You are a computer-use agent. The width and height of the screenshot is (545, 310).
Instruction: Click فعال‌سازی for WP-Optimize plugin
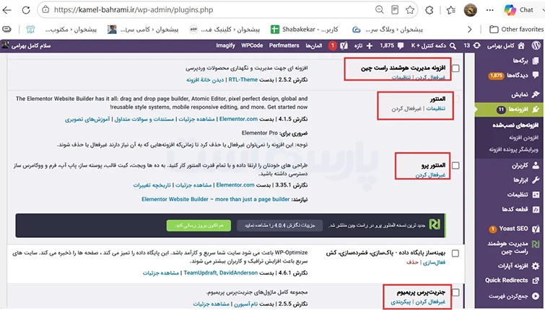click(434, 262)
